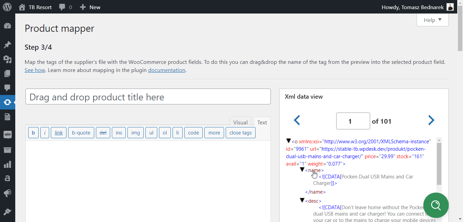463x222 pixels.
Task: Insert link with quicktag button
Action: coord(59,133)
